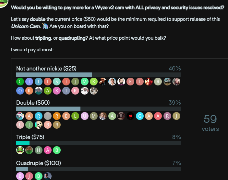Click the bearded man avatar under Triple ($75)
228x180 pixels.
29,150
